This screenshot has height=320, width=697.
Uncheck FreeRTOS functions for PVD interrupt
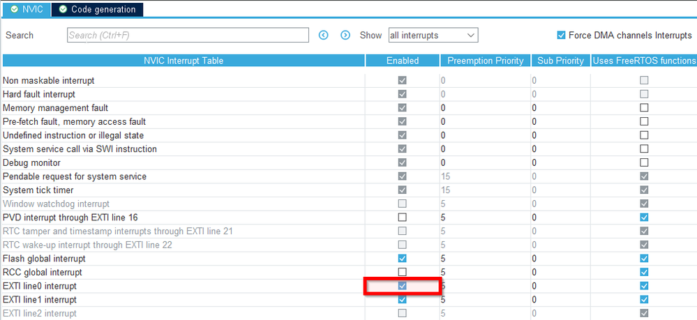click(644, 218)
